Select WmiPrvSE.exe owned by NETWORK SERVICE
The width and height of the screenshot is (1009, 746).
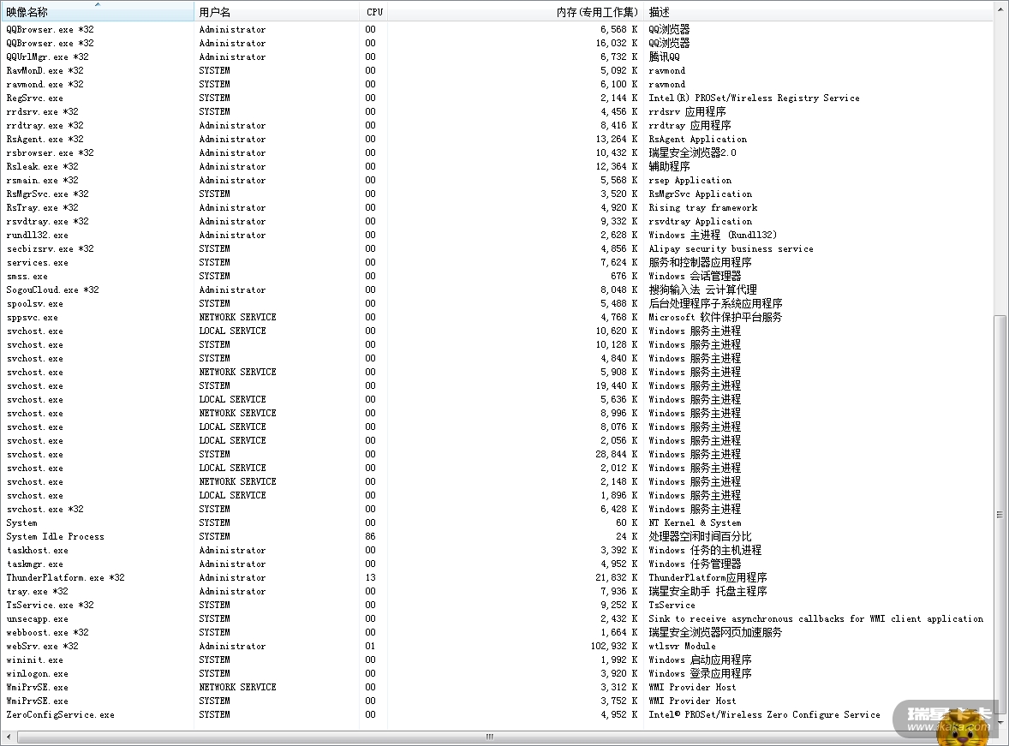(496, 688)
